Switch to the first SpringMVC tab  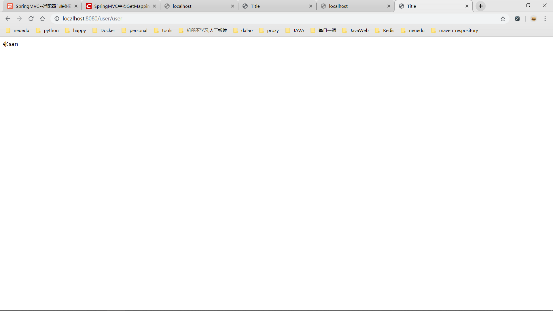pyautogui.click(x=43, y=6)
